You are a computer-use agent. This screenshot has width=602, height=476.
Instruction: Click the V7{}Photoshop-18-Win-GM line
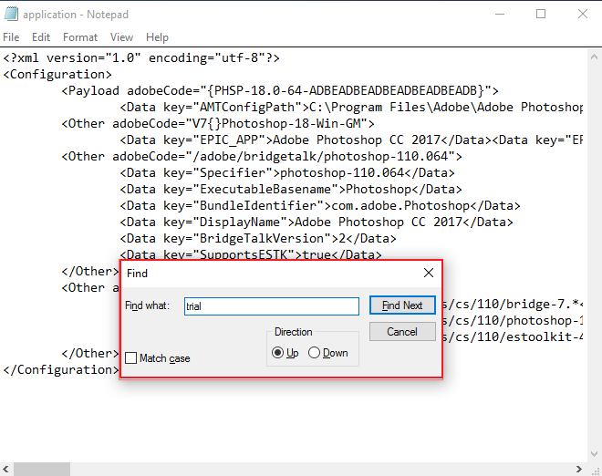[x=218, y=124]
